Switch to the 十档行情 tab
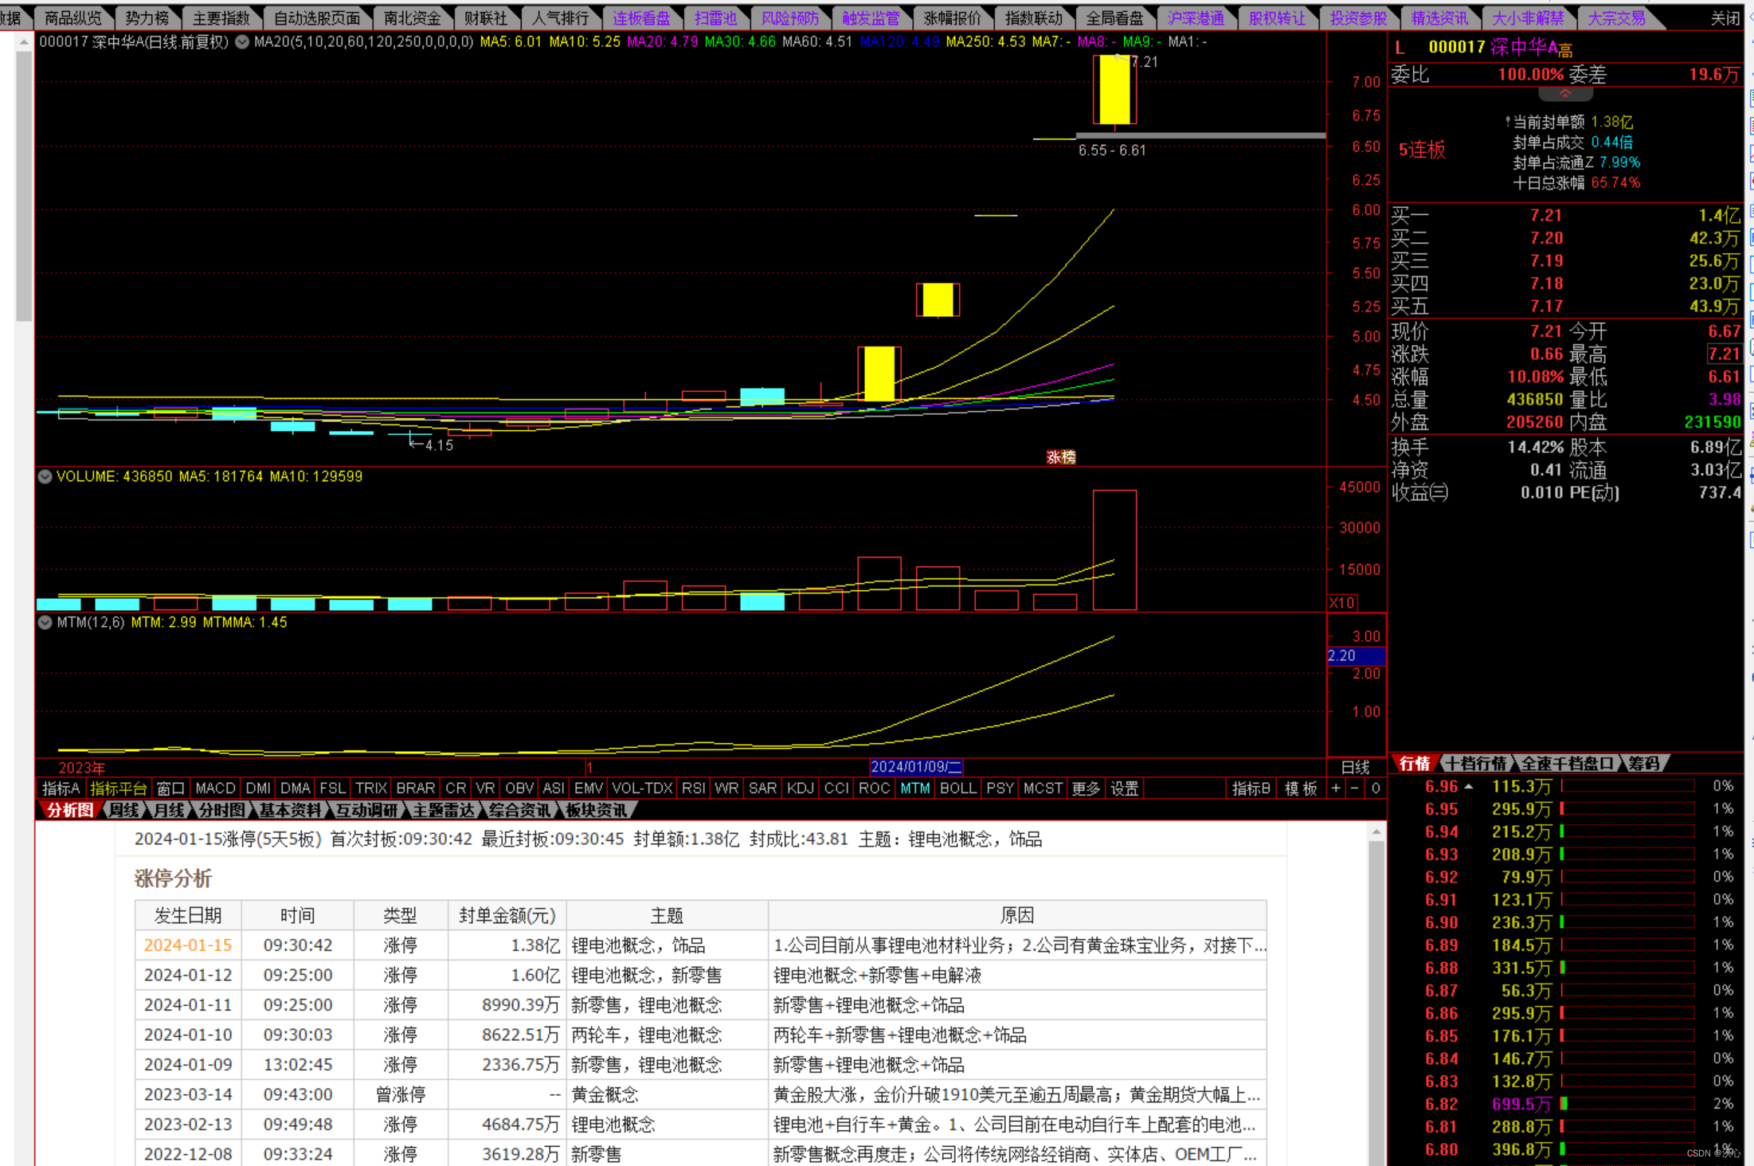Image resolution: width=1754 pixels, height=1166 pixels. tap(1476, 763)
